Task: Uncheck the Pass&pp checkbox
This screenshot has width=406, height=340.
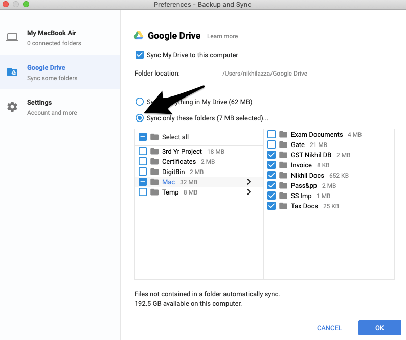Action: click(x=272, y=185)
